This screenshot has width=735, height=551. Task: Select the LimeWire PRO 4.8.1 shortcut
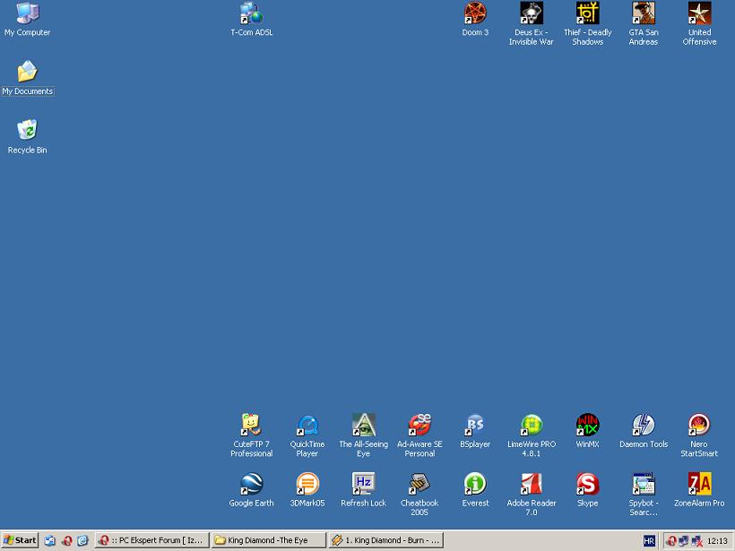click(532, 426)
